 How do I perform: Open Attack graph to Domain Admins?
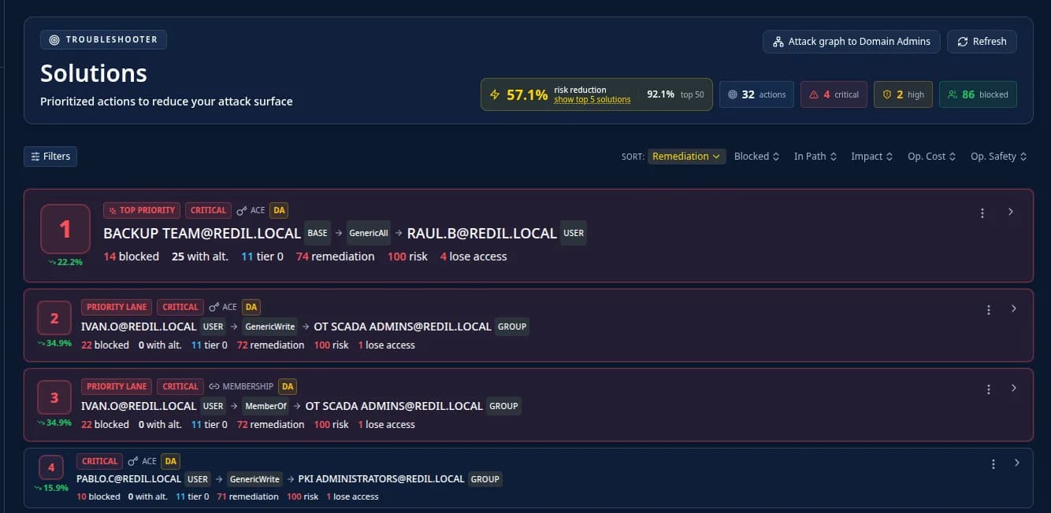[x=852, y=42]
